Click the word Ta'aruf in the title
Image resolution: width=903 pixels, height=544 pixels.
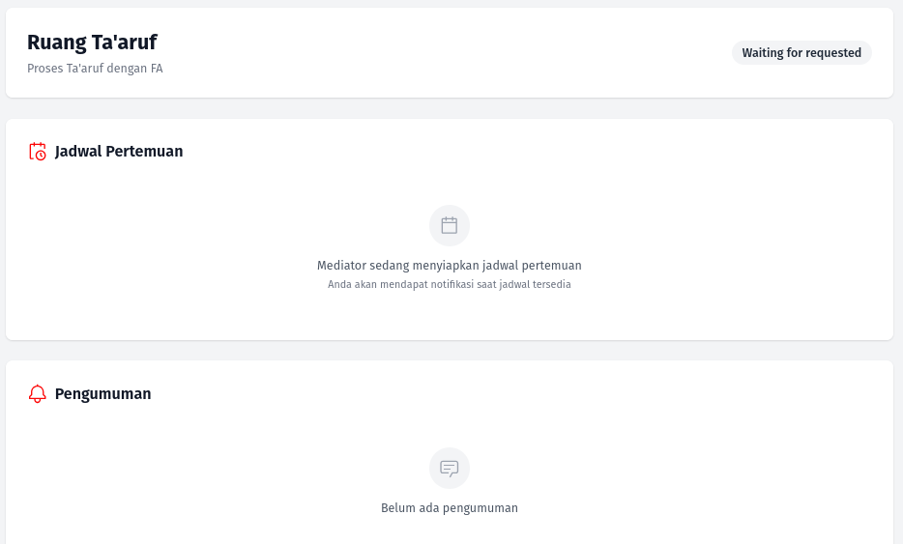125,42
